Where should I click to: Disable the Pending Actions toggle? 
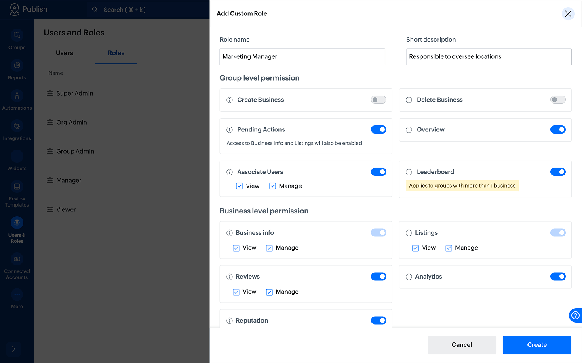click(379, 129)
